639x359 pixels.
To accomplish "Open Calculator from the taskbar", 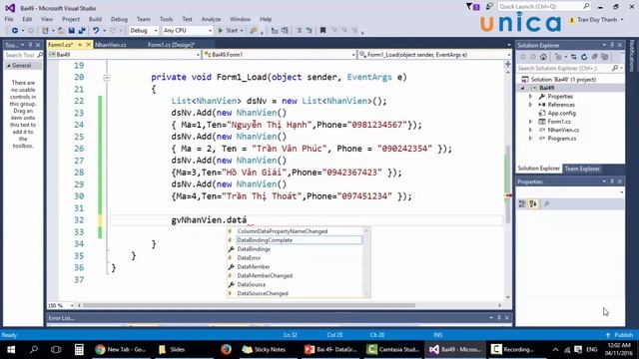I will [x=79, y=350].
